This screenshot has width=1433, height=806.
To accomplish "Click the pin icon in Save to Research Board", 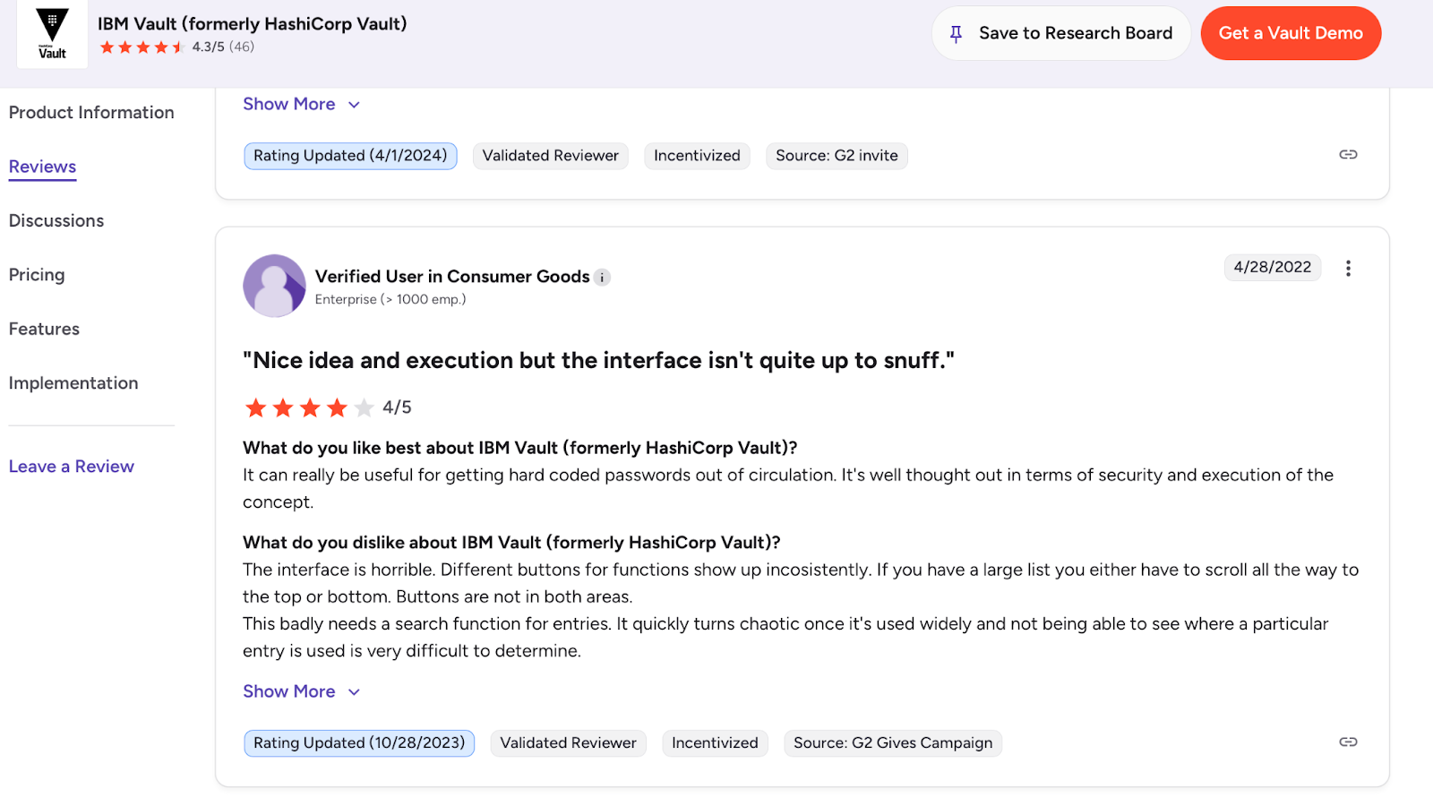I will click(x=956, y=34).
